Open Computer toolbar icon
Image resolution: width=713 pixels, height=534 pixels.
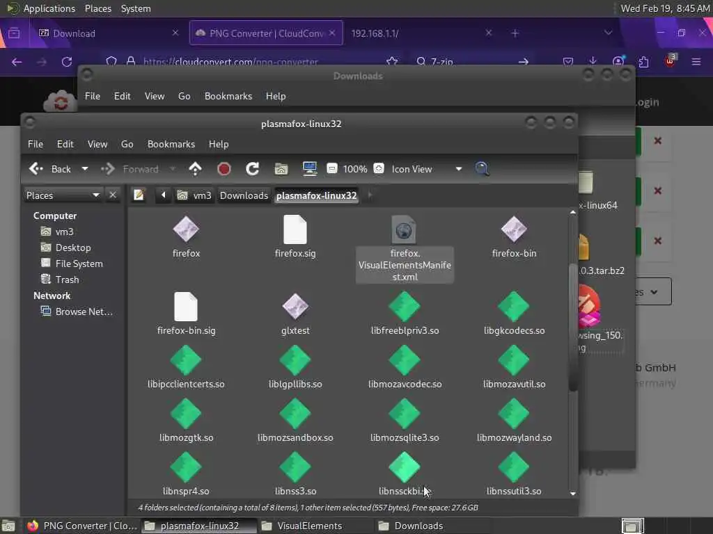pos(310,169)
